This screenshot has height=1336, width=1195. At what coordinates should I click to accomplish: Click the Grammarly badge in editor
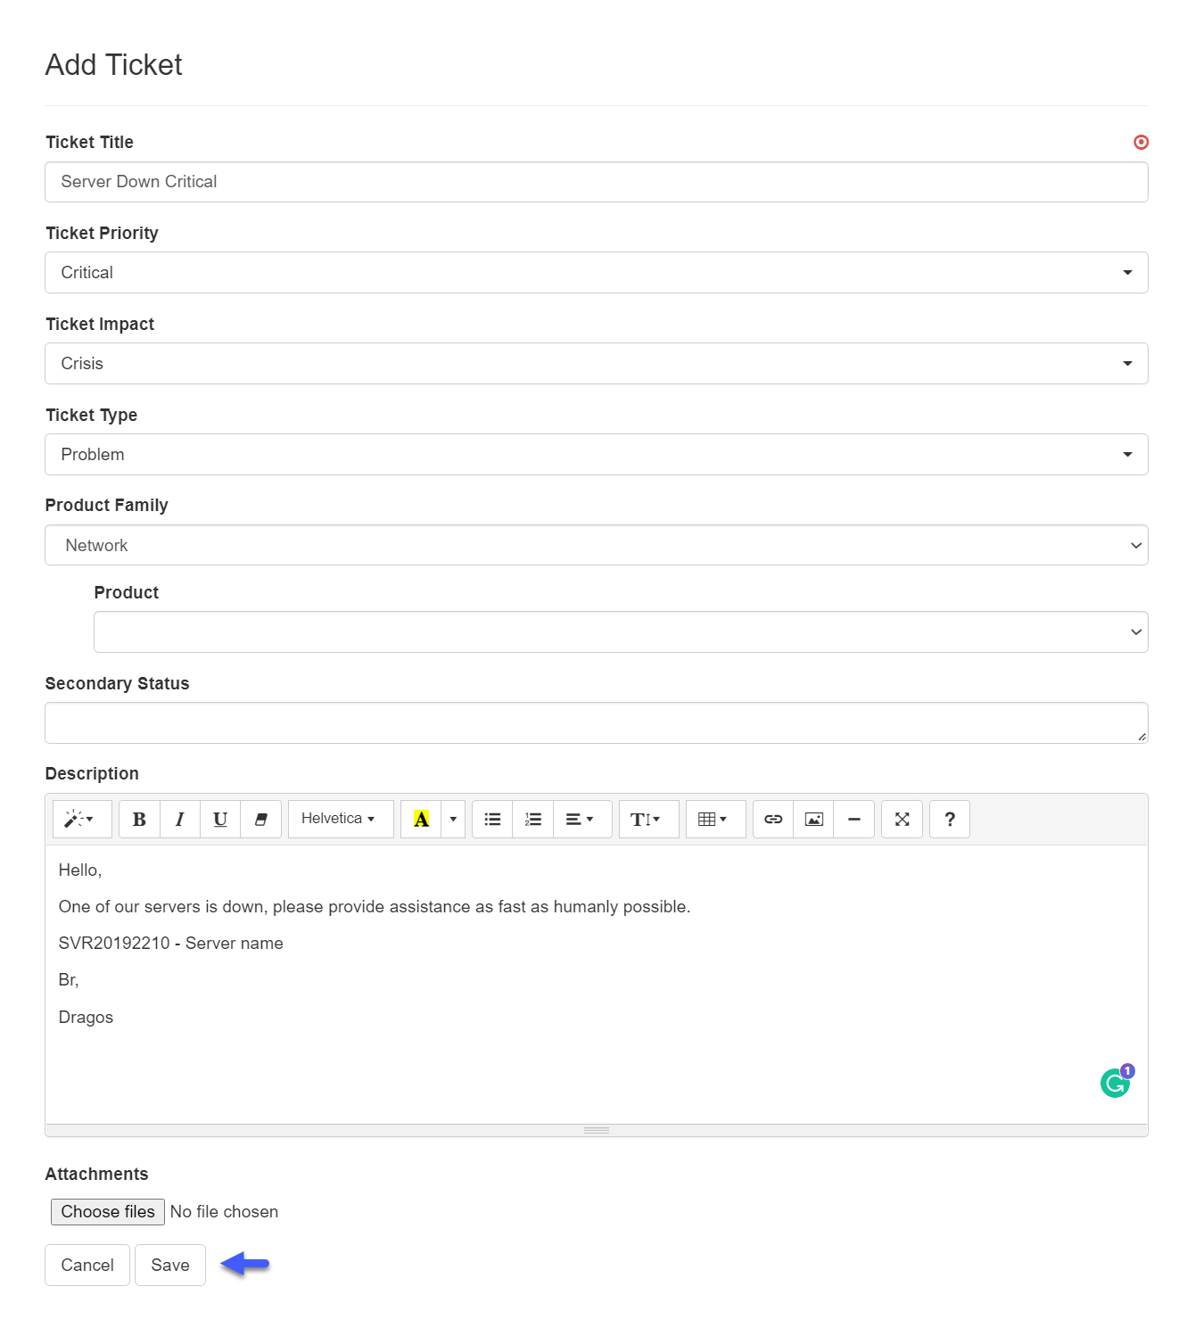click(1116, 1082)
